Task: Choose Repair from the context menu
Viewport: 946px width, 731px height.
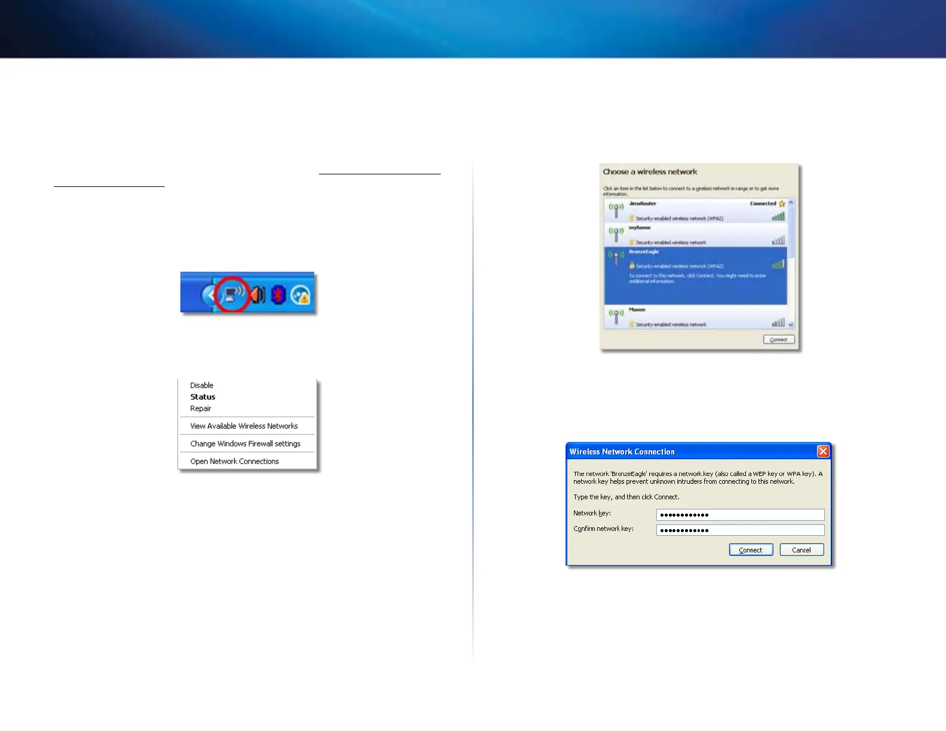Action: coord(201,408)
